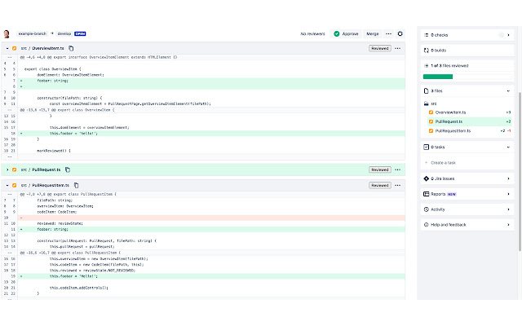Toggle Reviewed on PullRequestItem.ts

(x=380, y=185)
